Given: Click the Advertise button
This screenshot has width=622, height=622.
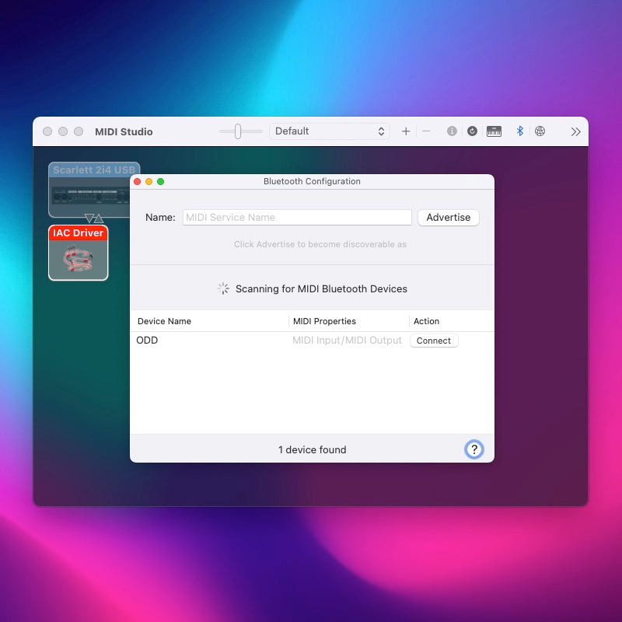Looking at the screenshot, I should 449,218.
